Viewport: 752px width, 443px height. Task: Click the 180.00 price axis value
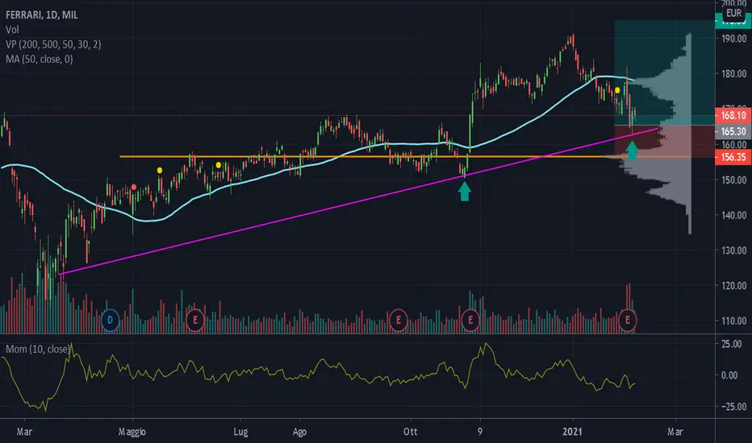(x=733, y=74)
